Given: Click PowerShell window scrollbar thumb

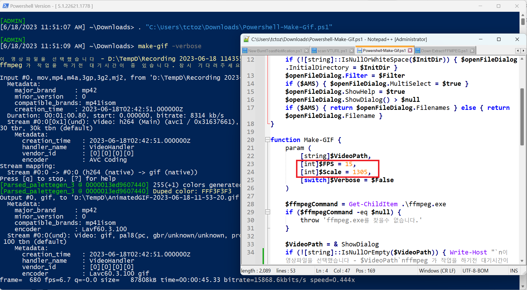Looking at the screenshot, I should coord(523,22).
